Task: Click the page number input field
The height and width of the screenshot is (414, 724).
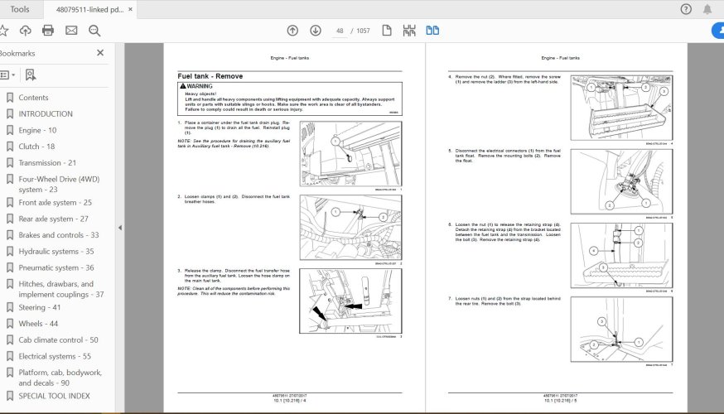Action: pos(340,31)
